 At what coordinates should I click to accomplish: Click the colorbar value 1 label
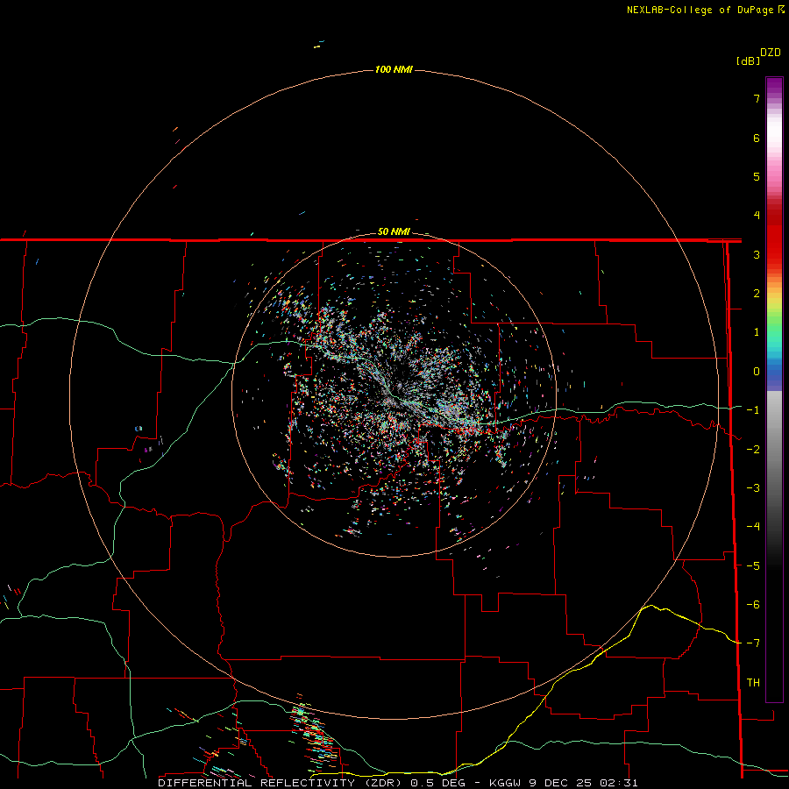tap(757, 332)
